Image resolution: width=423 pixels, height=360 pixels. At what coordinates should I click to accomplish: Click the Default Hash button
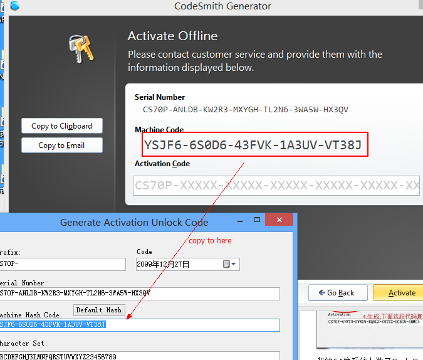click(x=99, y=310)
